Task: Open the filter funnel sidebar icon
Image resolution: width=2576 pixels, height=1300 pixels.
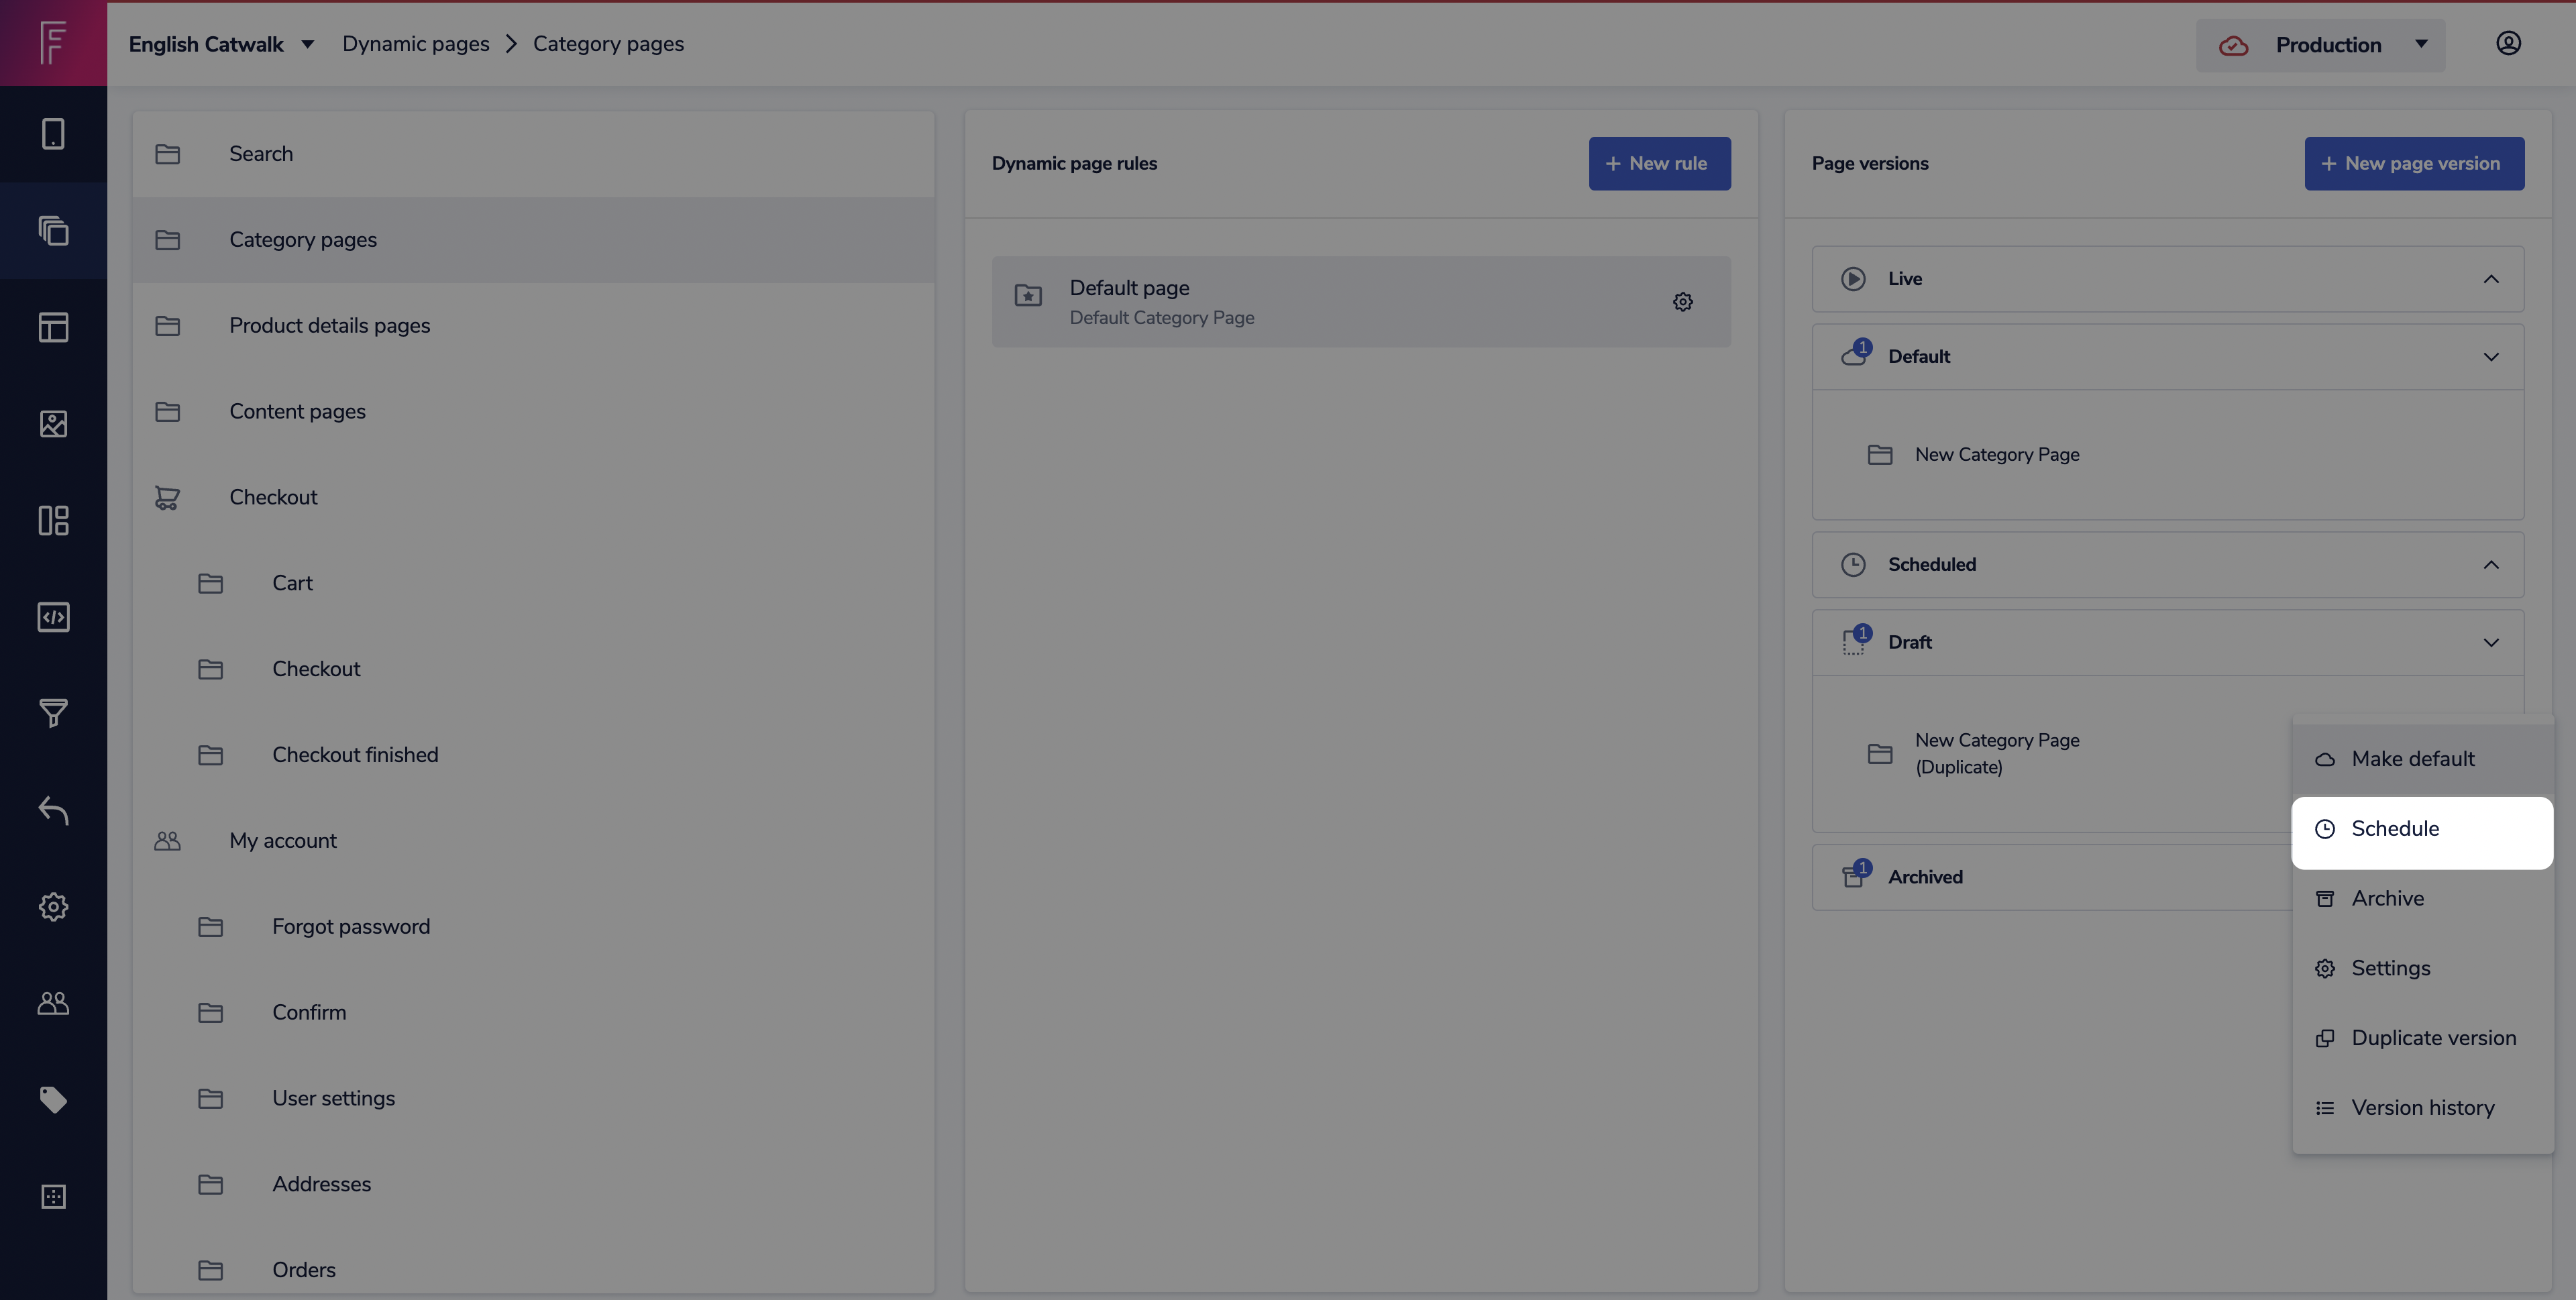Action: pos(53,713)
